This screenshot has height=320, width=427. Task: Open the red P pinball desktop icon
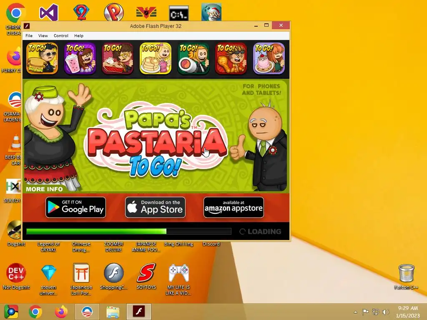113,12
